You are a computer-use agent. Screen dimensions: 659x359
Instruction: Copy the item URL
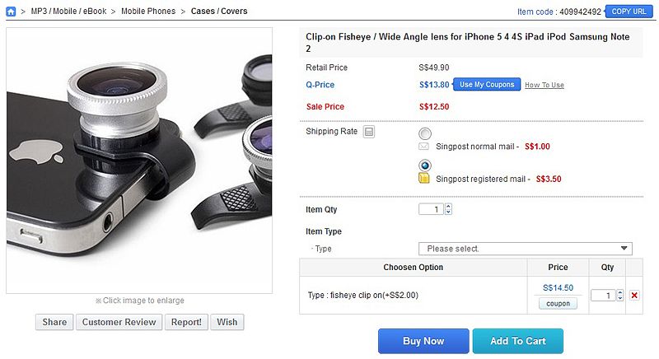pyautogui.click(x=629, y=12)
